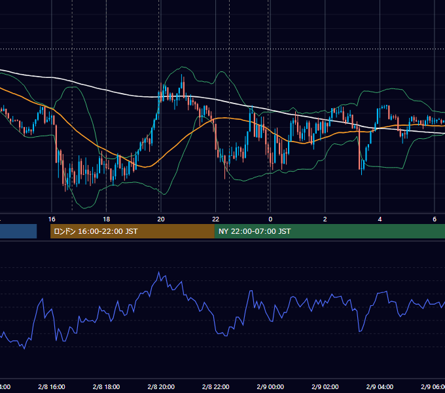Click the blue session bar before ロンドン
Viewport: 445px width, 393px height.
point(18,231)
